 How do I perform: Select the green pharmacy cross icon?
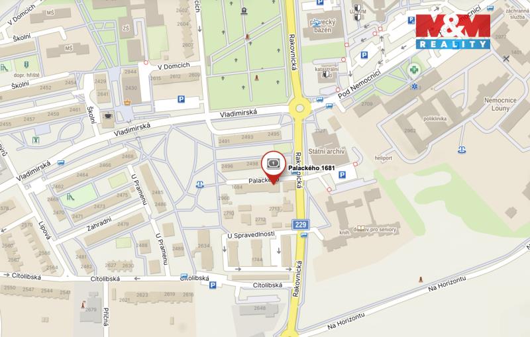[x=415, y=70]
